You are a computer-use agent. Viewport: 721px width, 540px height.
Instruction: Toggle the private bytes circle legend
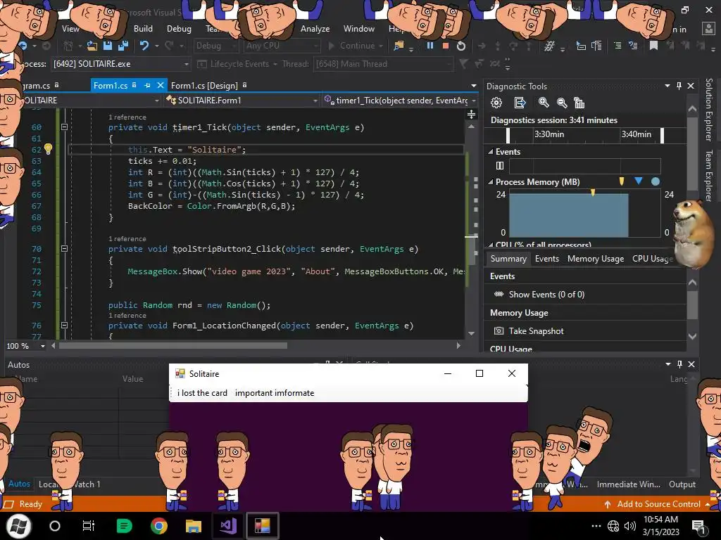click(656, 181)
